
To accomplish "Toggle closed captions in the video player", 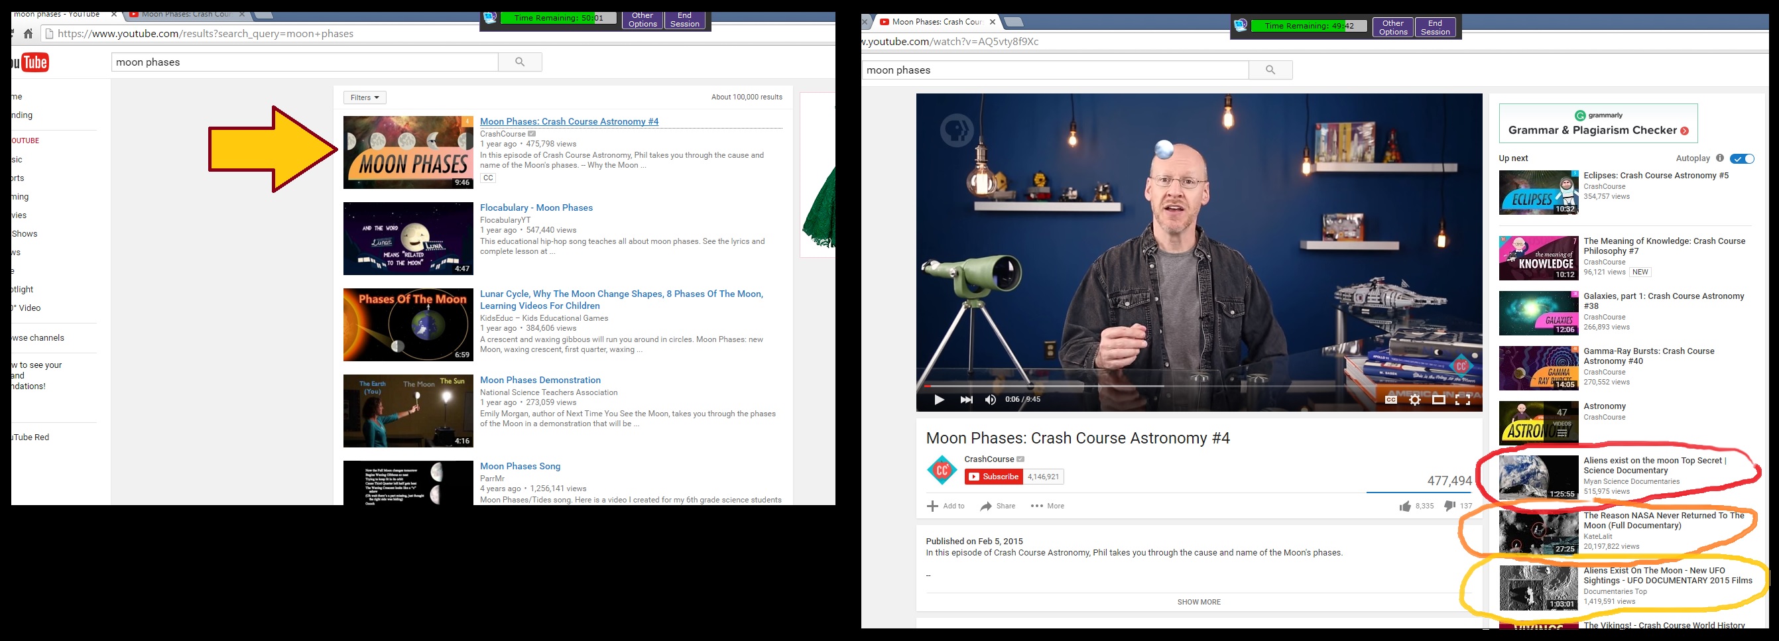I will click(x=1391, y=399).
